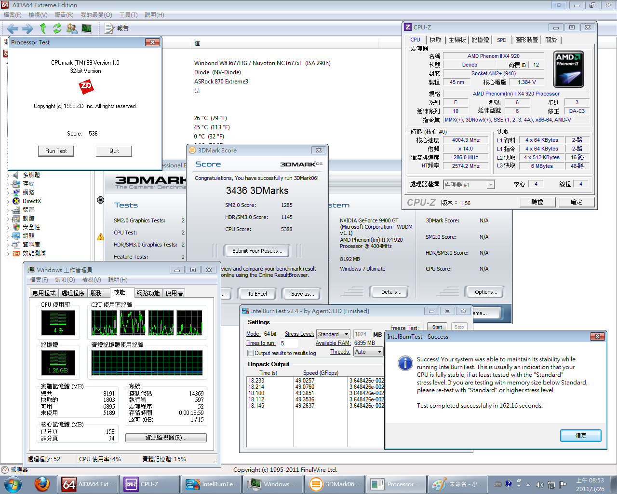
Task: Click To Excel in 3DMark Score
Action: (257, 294)
